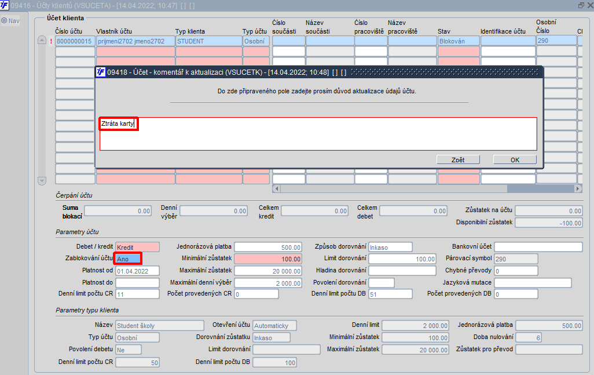Click the Párovací symbol field with 290

click(x=516, y=259)
